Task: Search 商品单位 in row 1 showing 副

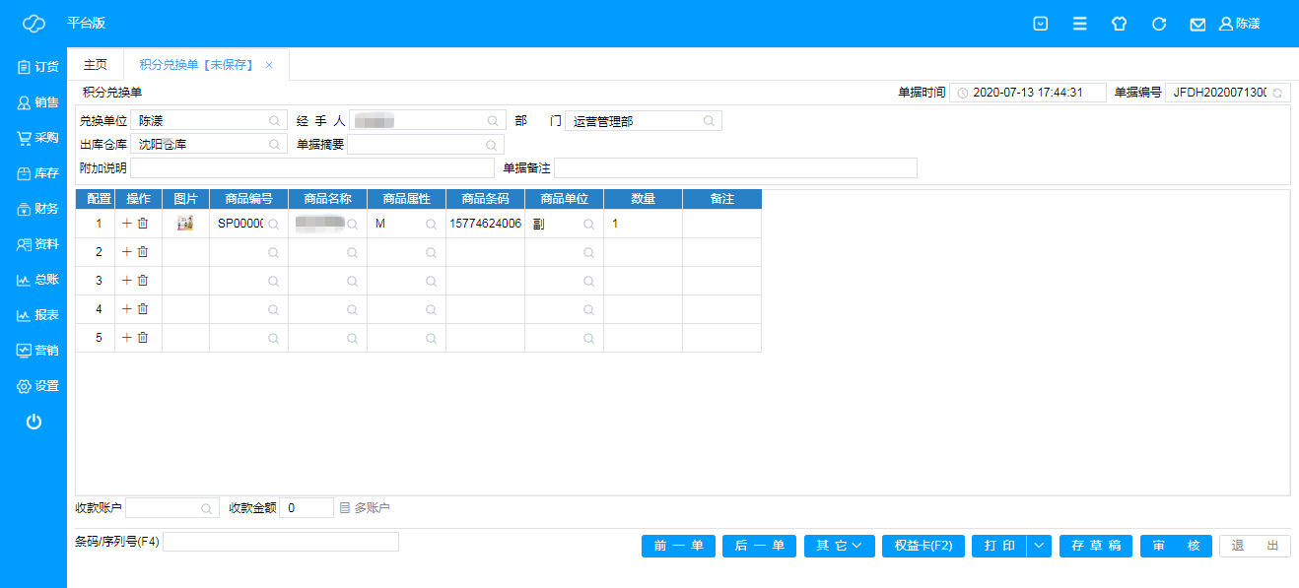Action: [x=588, y=224]
